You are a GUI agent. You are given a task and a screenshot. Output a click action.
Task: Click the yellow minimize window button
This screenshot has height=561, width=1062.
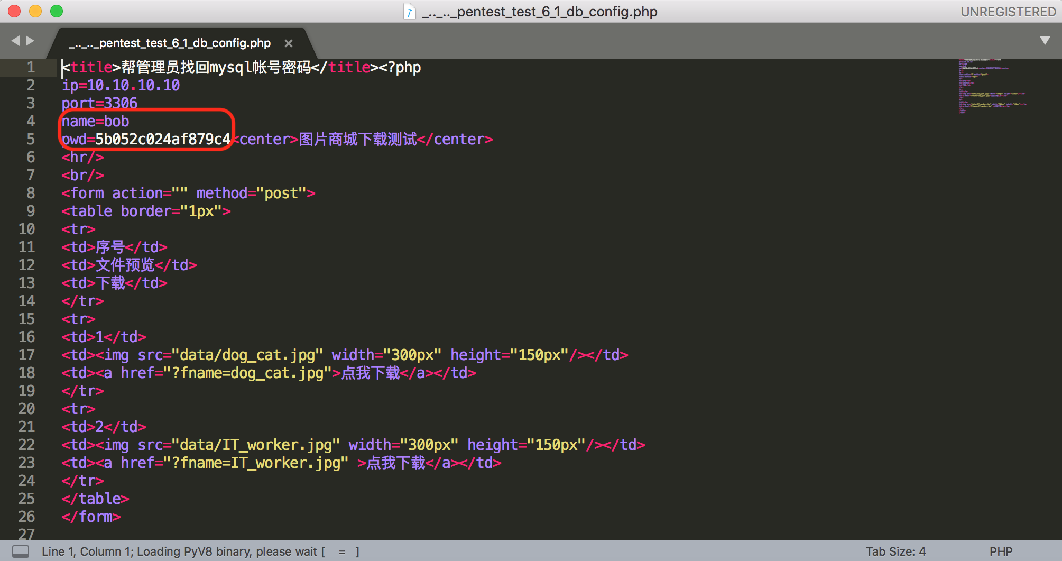click(x=35, y=11)
